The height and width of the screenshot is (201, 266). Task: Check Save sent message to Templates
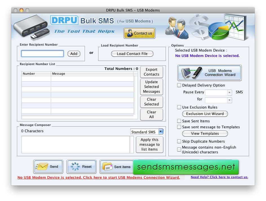179,127
